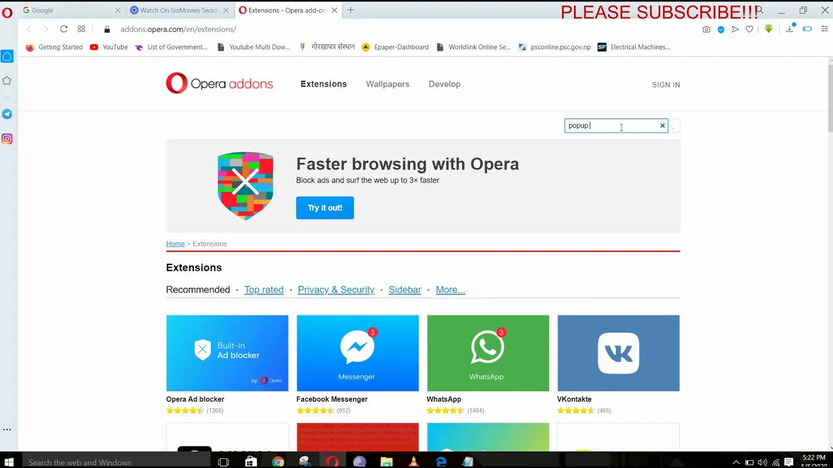Click the Try it out! button
The height and width of the screenshot is (468, 833).
click(325, 207)
